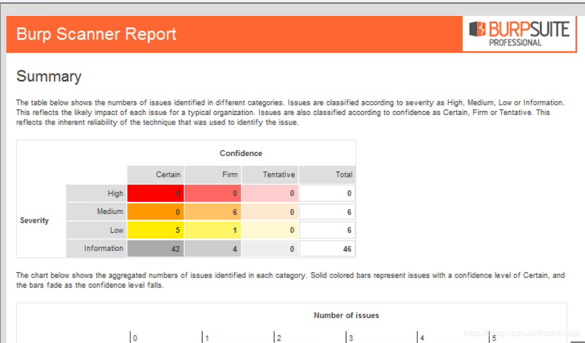Click the High severity row label
585x343 pixels.
tap(96, 193)
